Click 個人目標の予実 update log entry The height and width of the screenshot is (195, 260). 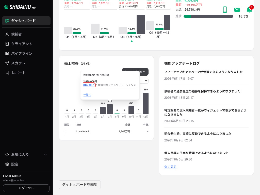click(196, 153)
